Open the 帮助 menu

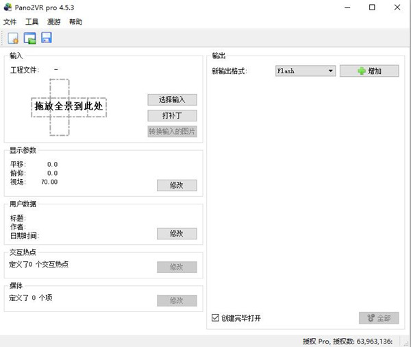pyautogui.click(x=75, y=22)
